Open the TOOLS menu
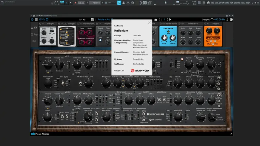 [x=243, y=3]
